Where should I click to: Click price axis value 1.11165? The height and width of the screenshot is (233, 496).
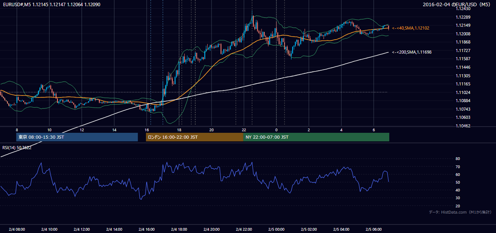[463, 84]
